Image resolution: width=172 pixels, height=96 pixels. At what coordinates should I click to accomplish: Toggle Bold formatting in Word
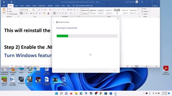coord(21,13)
